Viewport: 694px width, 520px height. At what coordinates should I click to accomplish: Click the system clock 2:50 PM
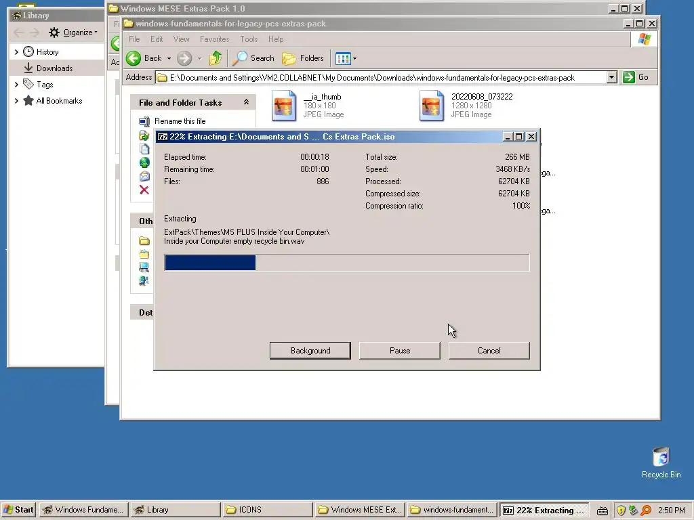(x=672, y=511)
